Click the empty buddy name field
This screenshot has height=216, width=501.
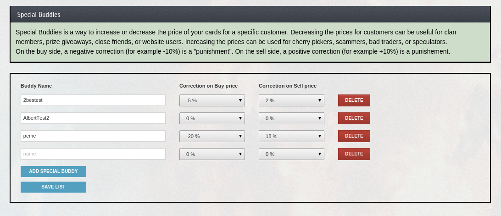[x=93, y=154]
